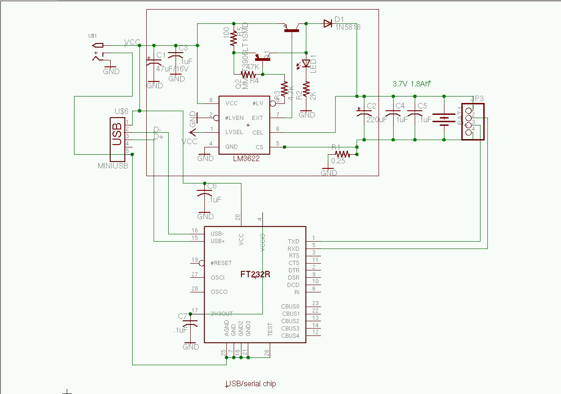Click the R5 100 ohm resistor

234,38
